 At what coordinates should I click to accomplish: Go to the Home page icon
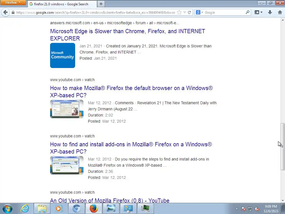(280, 12)
